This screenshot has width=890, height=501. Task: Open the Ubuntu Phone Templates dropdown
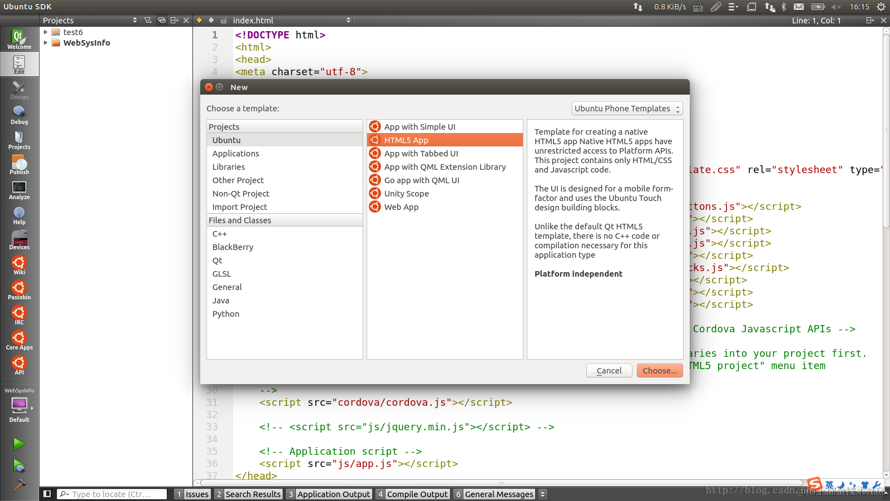click(x=627, y=109)
